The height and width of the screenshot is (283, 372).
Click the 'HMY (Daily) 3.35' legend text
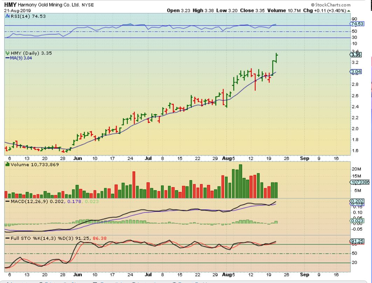(31, 53)
